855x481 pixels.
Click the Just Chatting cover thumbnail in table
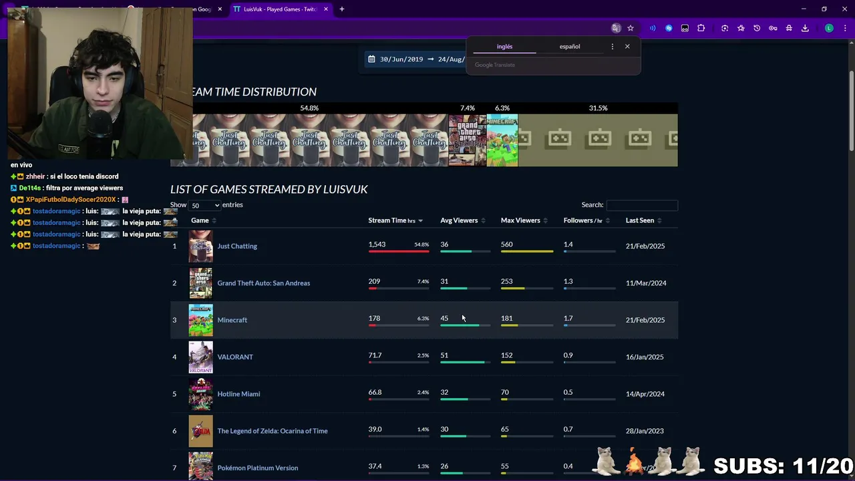[x=200, y=246]
